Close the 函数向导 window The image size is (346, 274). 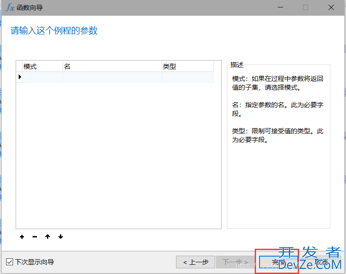click(331, 7)
